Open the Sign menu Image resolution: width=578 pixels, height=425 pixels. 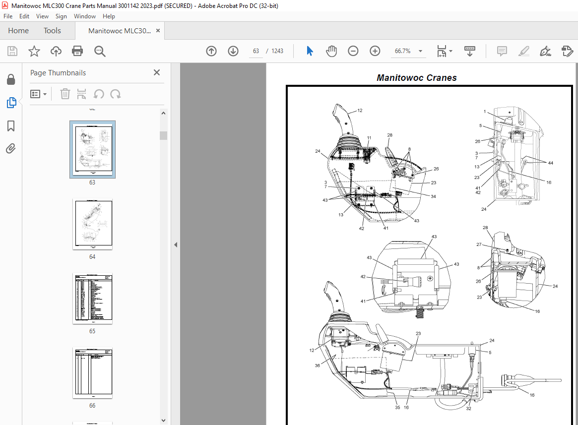(61, 16)
